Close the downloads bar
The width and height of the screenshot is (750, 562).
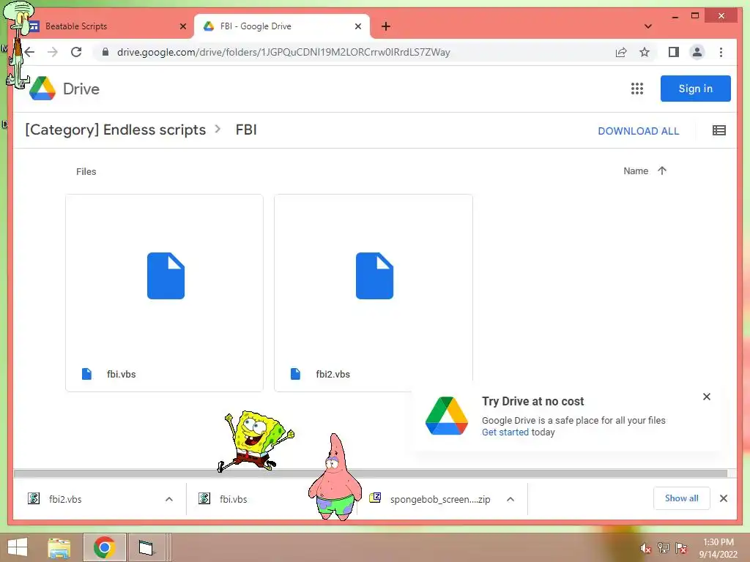(x=724, y=498)
